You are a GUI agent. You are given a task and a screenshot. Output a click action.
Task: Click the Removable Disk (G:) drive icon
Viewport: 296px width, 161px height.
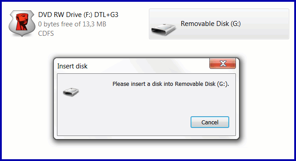164,30
